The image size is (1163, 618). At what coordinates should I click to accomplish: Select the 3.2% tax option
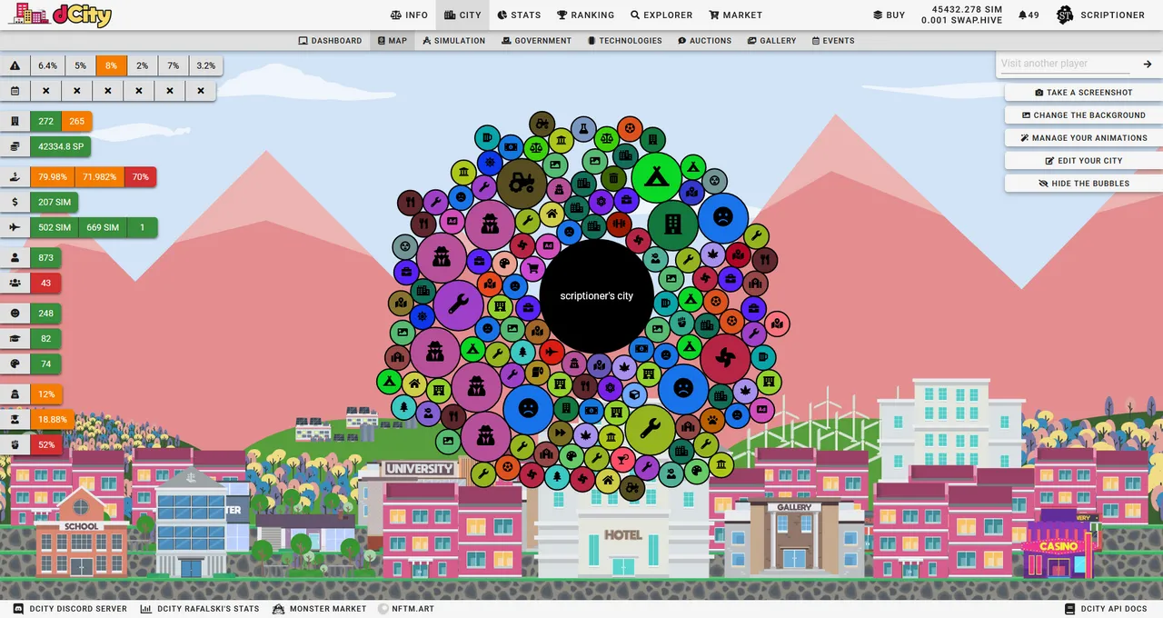[x=206, y=65]
